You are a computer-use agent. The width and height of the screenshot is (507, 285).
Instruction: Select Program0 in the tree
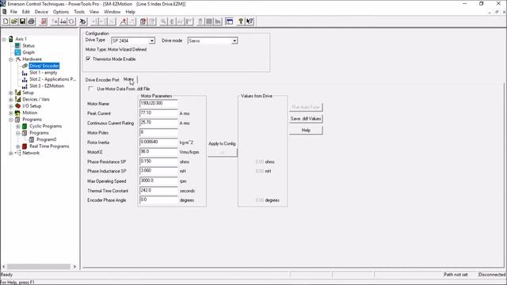(x=46, y=139)
